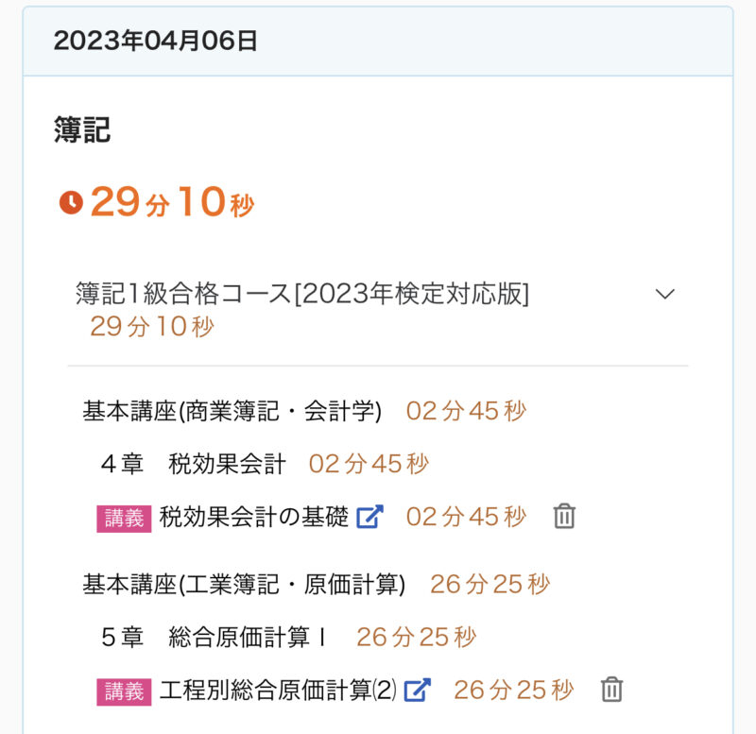Click the 26分25秒 time beside 工程別総合原価計算⑵

(513, 691)
